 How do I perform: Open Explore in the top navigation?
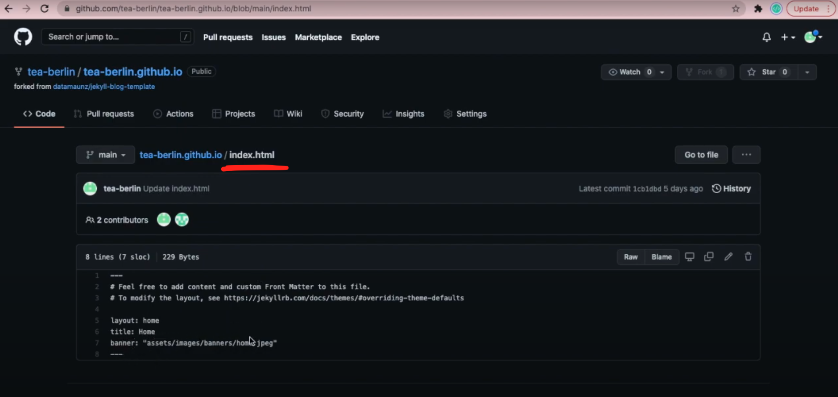[x=365, y=37]
